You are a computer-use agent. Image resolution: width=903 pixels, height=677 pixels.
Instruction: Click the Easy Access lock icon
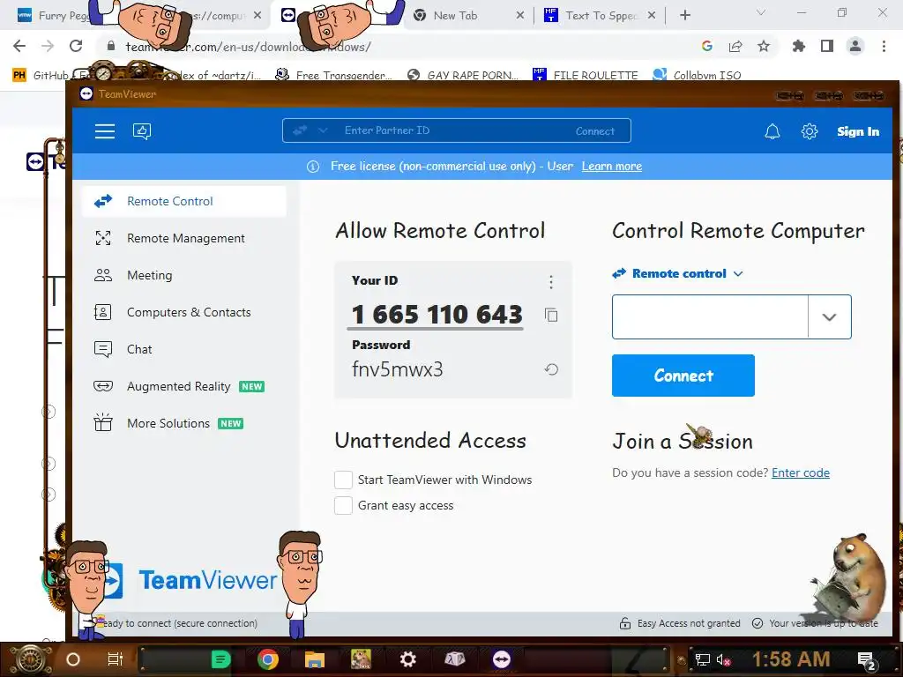625,623
